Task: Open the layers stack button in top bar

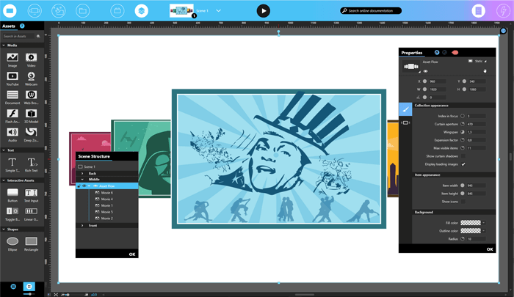Action: [141, 11]
